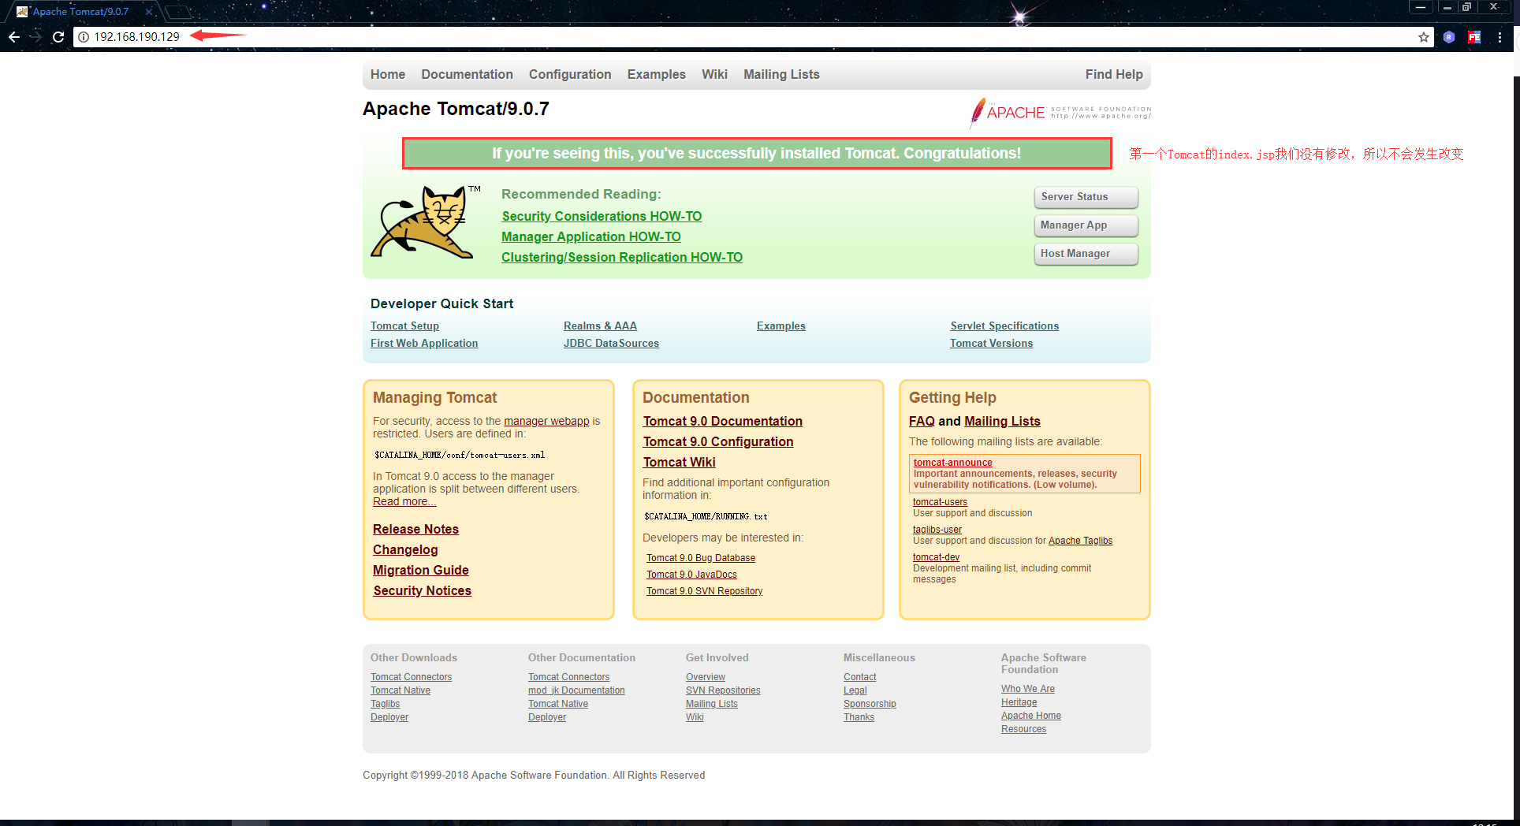The height and width of the screenshot is (826, 1520).
Task: Open Mailing Lists link in Getting Help
Action: tap(1002, 421)
